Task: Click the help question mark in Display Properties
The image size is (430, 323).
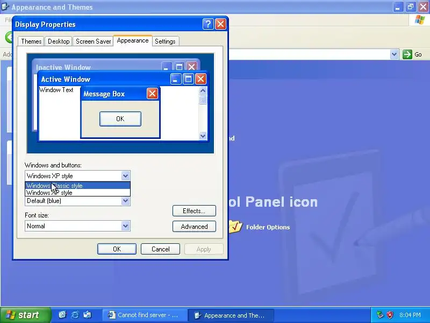Action: [208, 24]
